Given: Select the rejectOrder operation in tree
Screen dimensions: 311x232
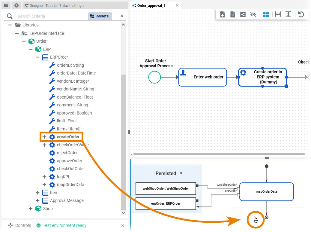Looking at the screenshot, I should coord(67,153).
